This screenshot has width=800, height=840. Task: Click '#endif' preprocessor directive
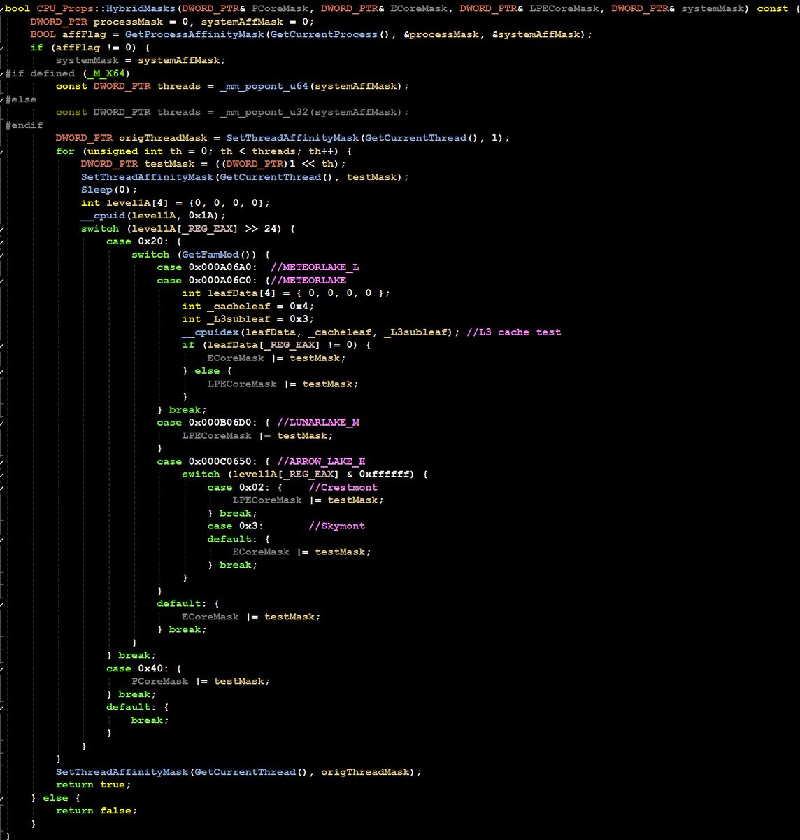[24, 125]
